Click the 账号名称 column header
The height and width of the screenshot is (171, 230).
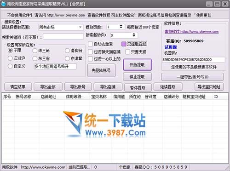23,97
